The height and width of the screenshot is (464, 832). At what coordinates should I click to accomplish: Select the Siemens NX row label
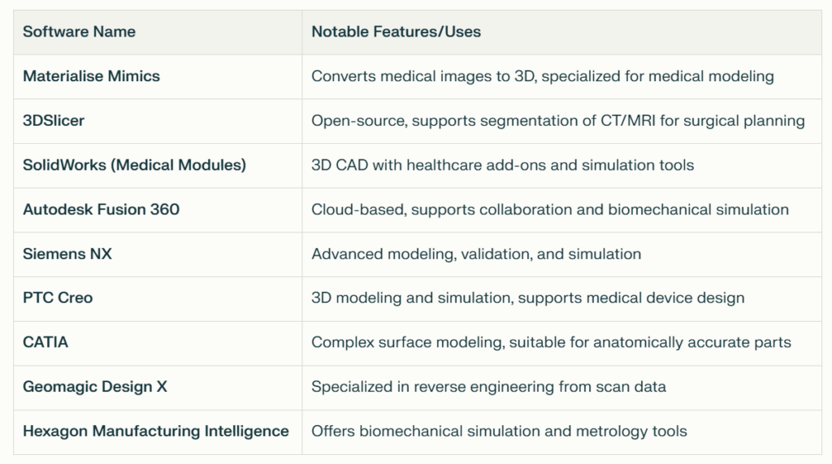(x=67, y=254)
